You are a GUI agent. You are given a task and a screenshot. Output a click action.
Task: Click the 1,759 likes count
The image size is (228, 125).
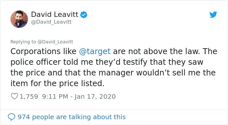pyautogui.click(x=29, y=97)
